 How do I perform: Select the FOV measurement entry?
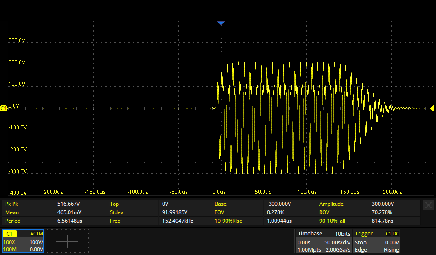tap(238, 212)
